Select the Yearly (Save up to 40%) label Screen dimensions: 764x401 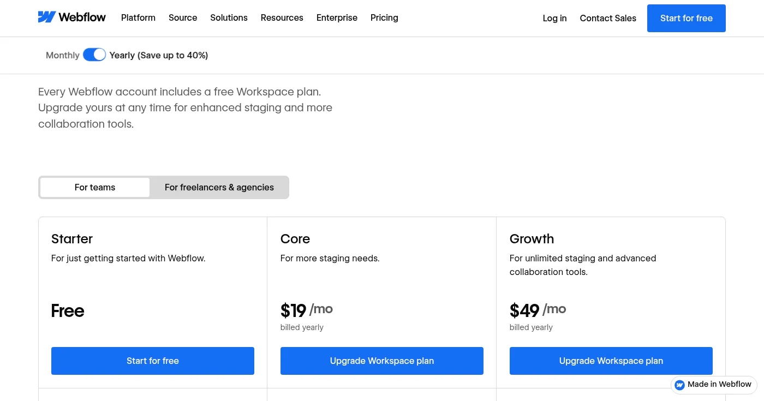pos(159,55)
